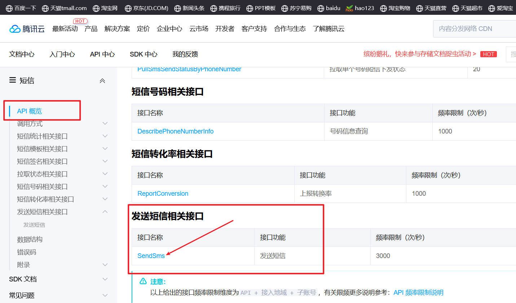Image resolution: width=516 pixels, height=303 pixels.
Task: Open the PPT模板 bookmark
Action: coord(261,8)
